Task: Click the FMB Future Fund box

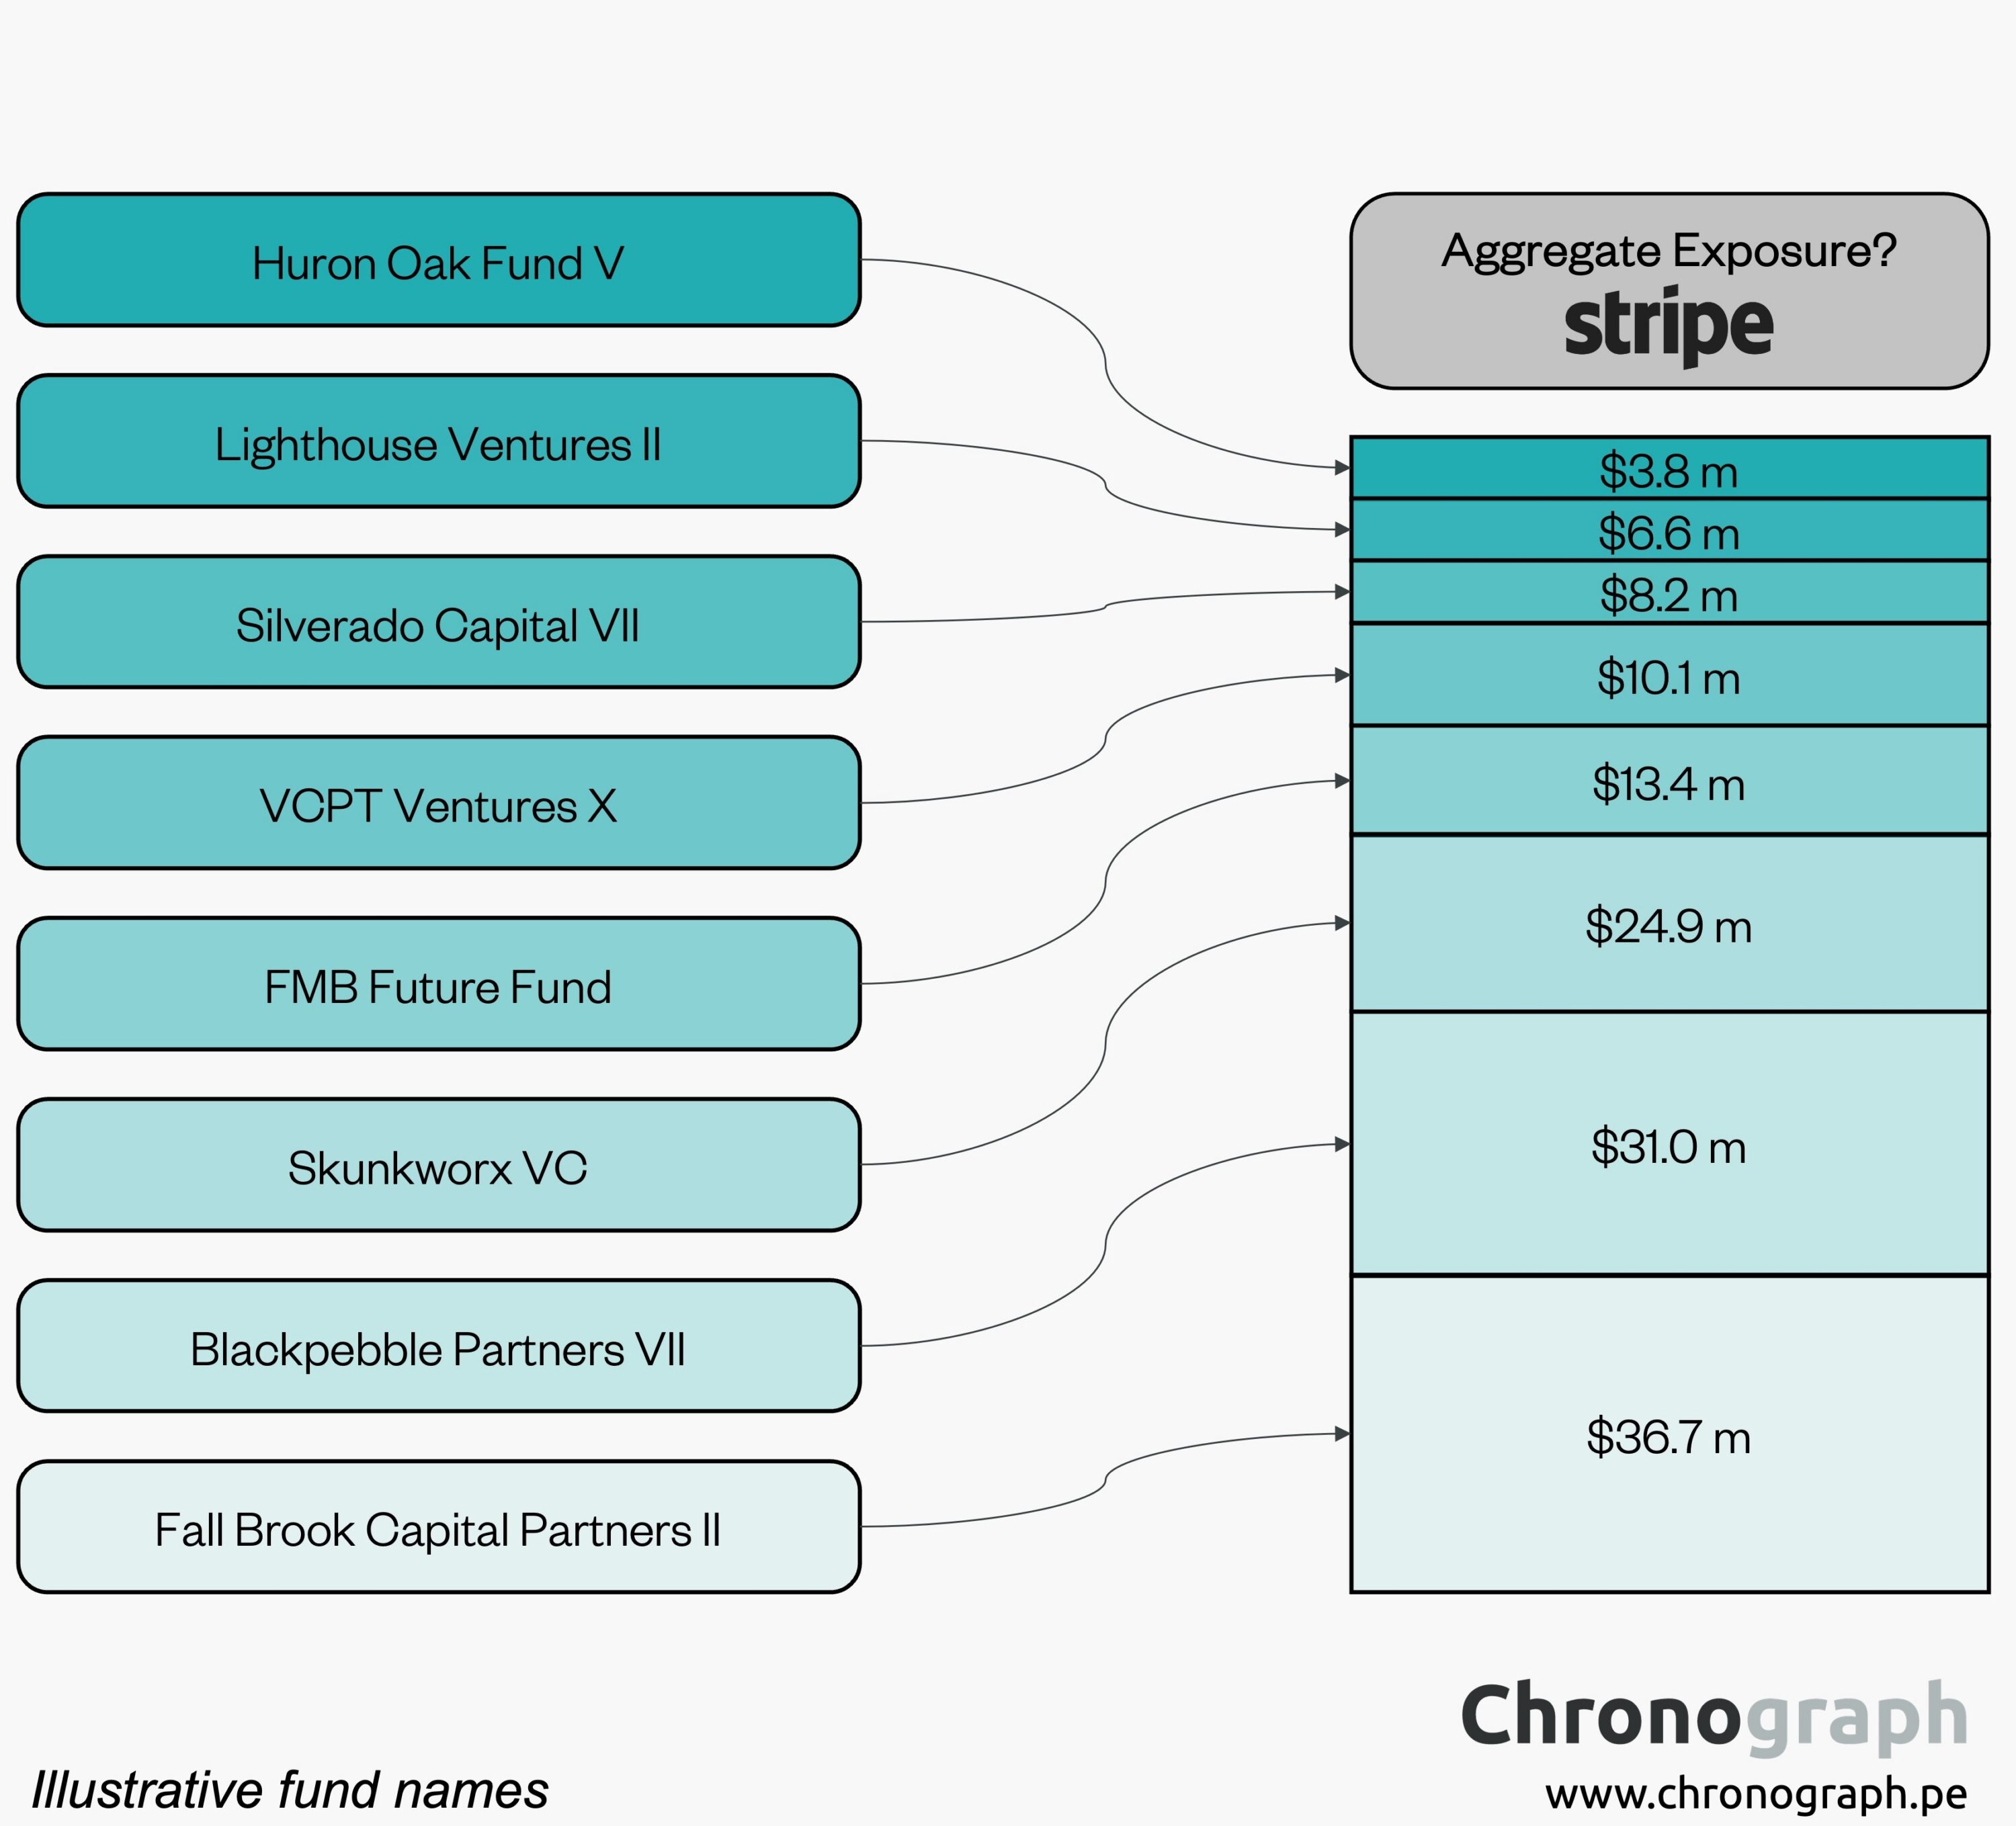Action: point(438,985)
